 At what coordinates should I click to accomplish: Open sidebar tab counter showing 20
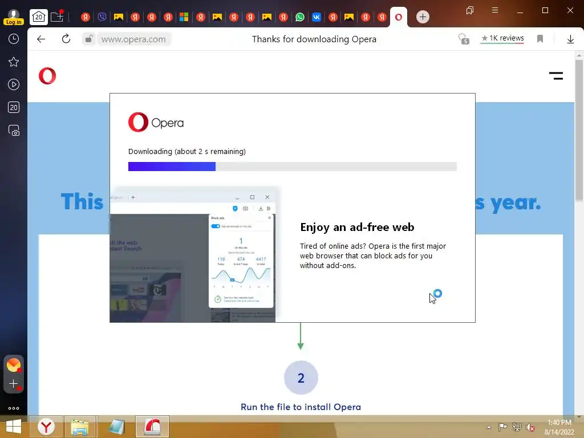tap(14, 108)
